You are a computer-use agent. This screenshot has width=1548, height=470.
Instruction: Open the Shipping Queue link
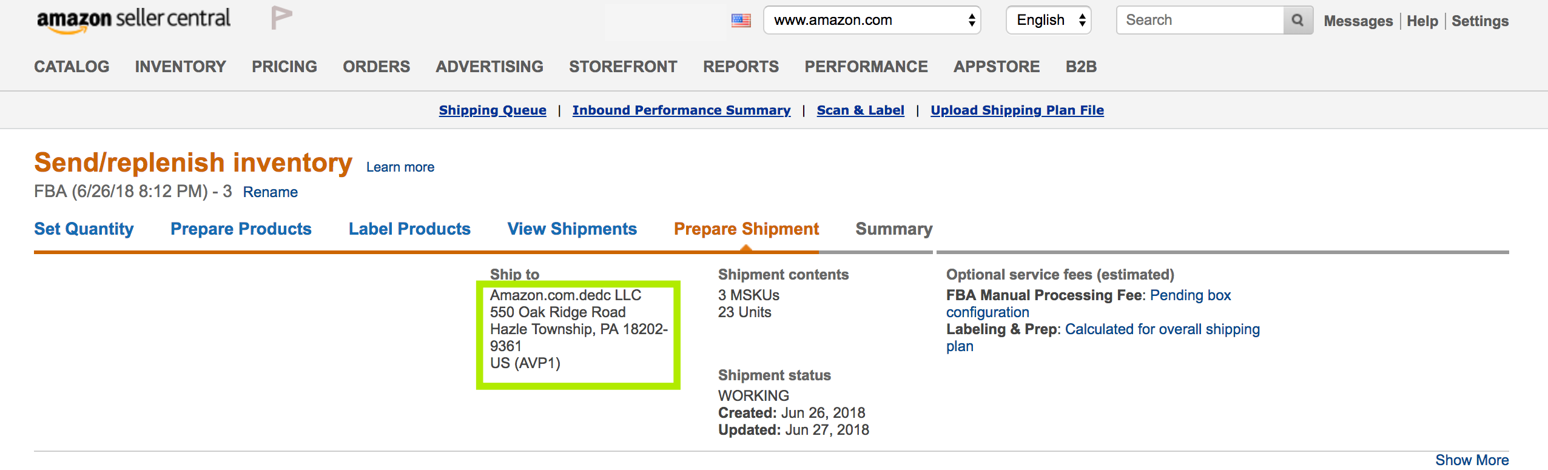coord(493,110)
